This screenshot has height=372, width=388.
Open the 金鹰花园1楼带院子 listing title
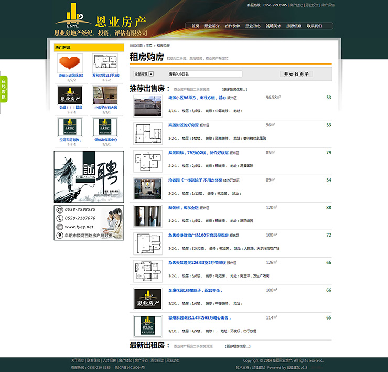(195, 290)
